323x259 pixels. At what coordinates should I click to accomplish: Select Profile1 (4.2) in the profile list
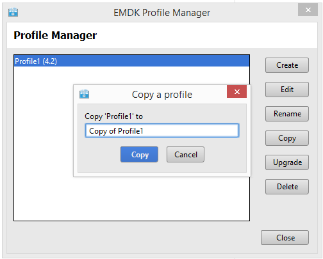pos(131,61)
